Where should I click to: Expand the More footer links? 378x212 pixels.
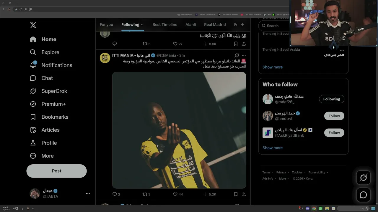click(284, 178)
